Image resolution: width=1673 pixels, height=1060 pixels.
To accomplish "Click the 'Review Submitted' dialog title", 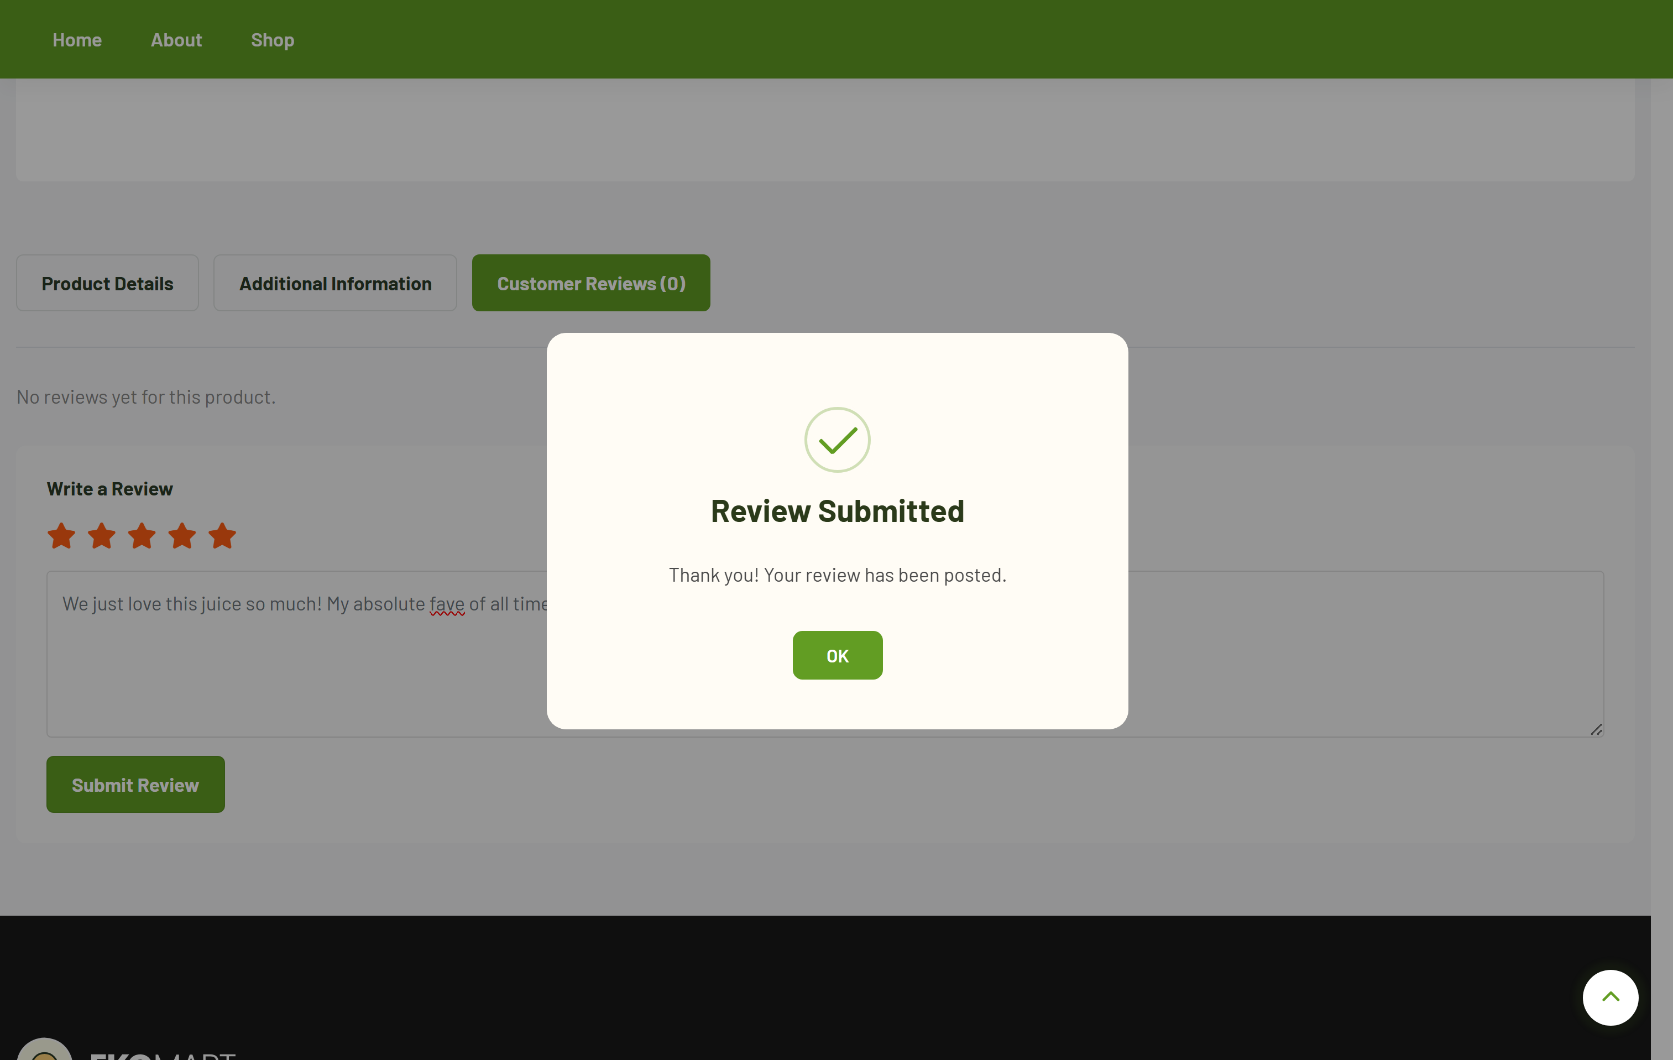I will (x=837, y=511).
